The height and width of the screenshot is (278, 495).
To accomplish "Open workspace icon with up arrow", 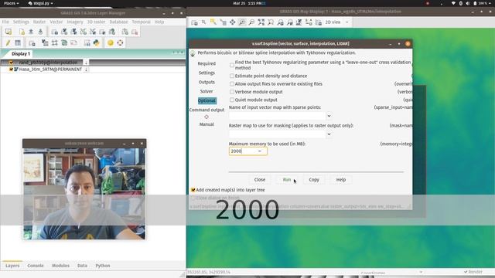I will point(31,32).
